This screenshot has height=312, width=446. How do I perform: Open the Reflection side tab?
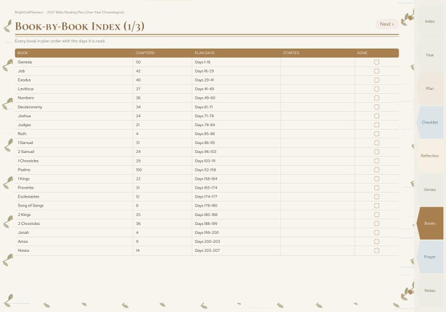tap(430, 156)
